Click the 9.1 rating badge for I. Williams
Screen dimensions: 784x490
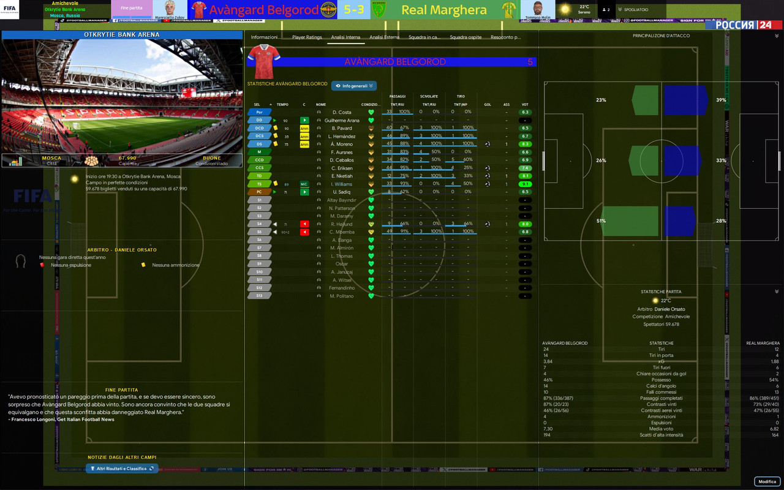coord(525,184)
